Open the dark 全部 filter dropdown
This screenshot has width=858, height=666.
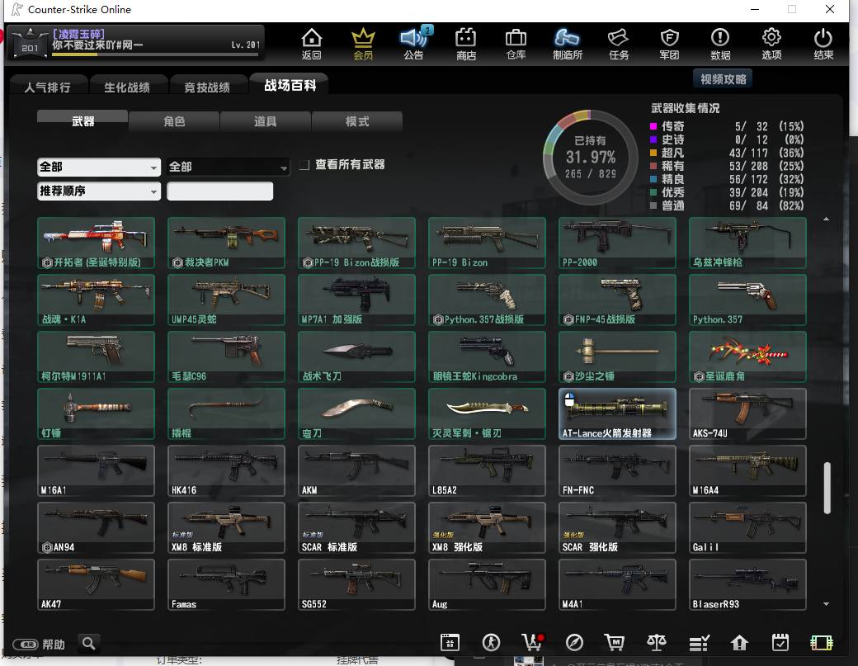click(229, 167)
